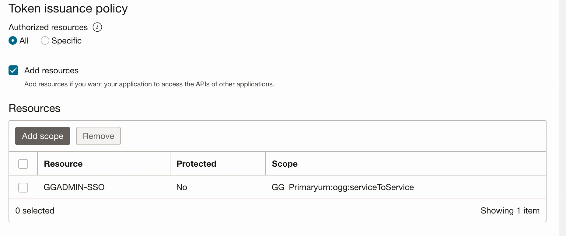Click the Resource column header
The image size is (566, 236).
(63, 164)
